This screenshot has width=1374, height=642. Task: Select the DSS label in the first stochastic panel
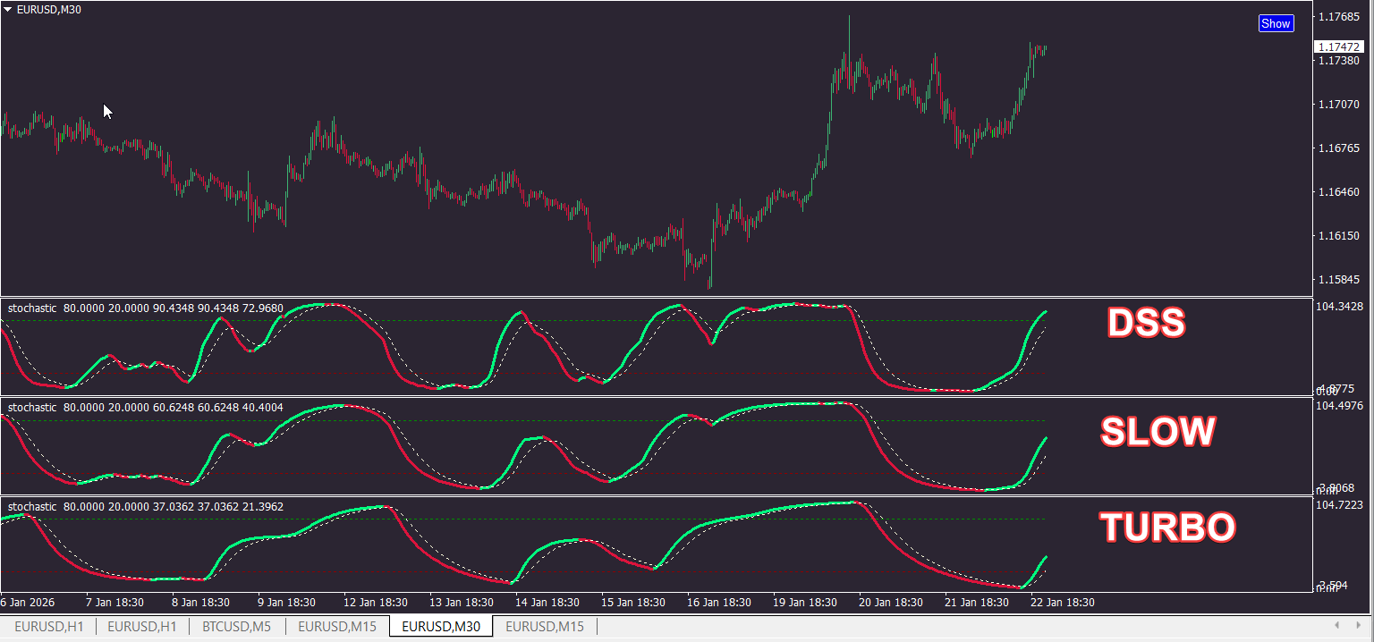coord(1146,324)
